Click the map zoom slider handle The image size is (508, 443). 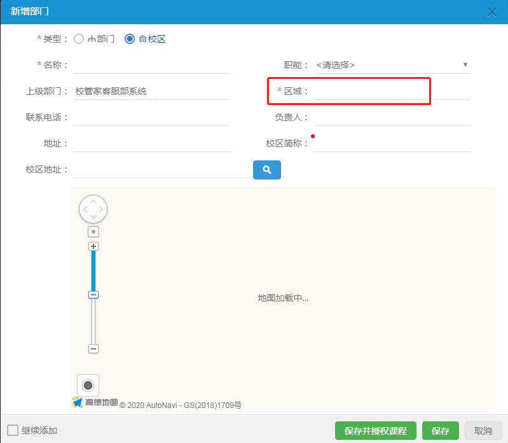pyautogui.click(x=93, y=295)
